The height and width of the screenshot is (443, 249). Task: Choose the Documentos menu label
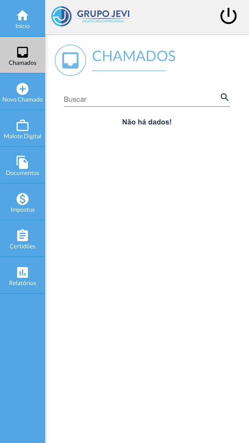tap(22, 173)
